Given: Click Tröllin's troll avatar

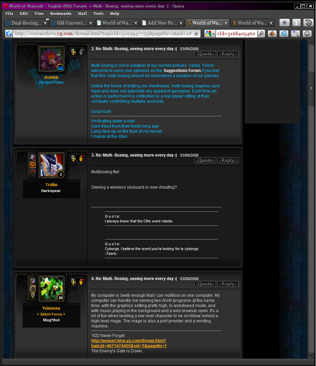Looking at the screenshot, I should tap(52, 165).
